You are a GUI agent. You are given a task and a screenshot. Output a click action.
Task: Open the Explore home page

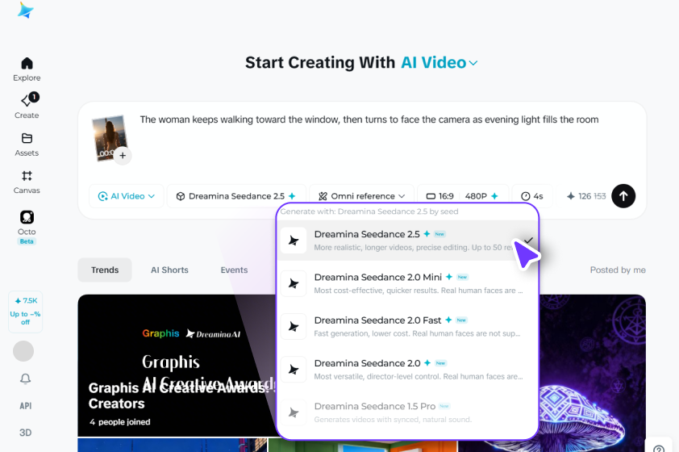(x=27, y=69)
